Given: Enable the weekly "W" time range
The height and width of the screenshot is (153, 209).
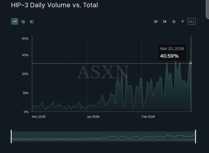Looking at the screenshot, I should 156,22.
